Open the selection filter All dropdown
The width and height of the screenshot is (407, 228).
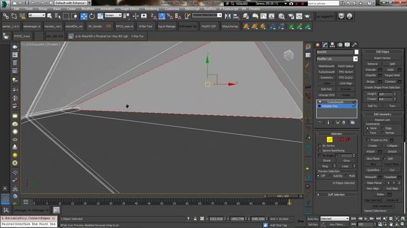tap(36, 15)
